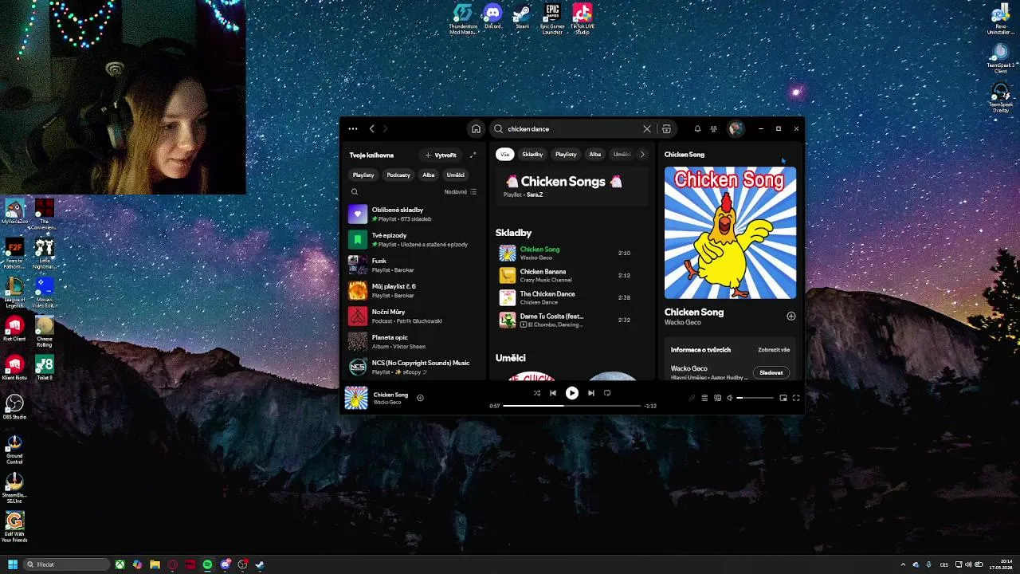The height and width of the screenshot is (574, 1020).
Task: Click the taskbar Hledat search box
Action: [x=67, y=564]
